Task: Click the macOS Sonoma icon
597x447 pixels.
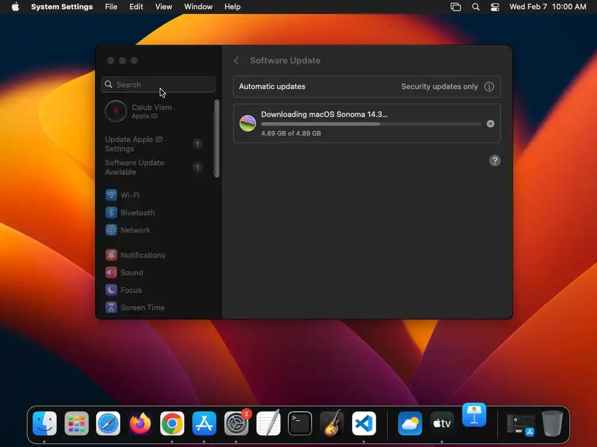Action: click(247, 123)
